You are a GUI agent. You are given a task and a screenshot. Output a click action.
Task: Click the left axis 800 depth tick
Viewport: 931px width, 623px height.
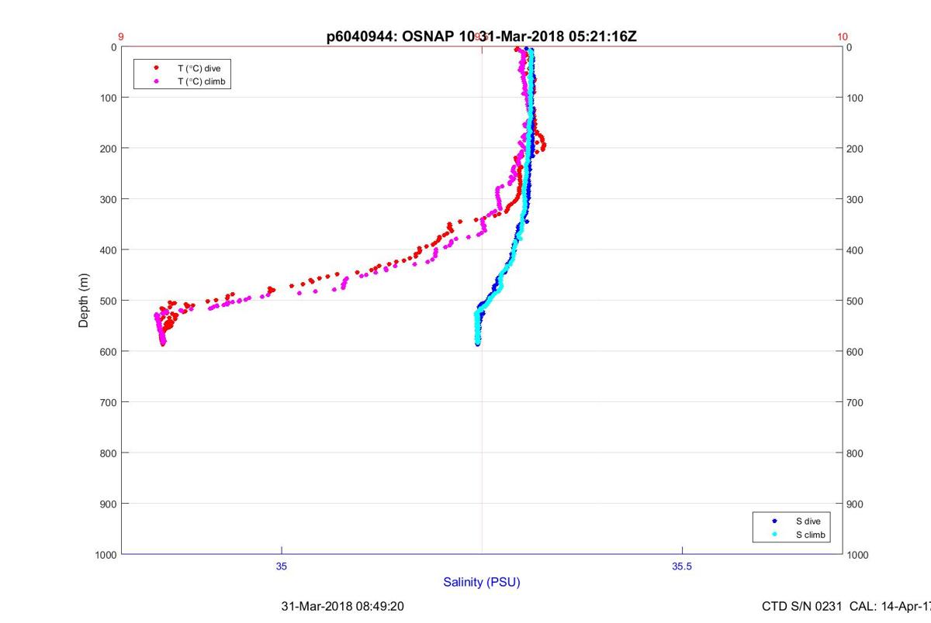[108, 453]
